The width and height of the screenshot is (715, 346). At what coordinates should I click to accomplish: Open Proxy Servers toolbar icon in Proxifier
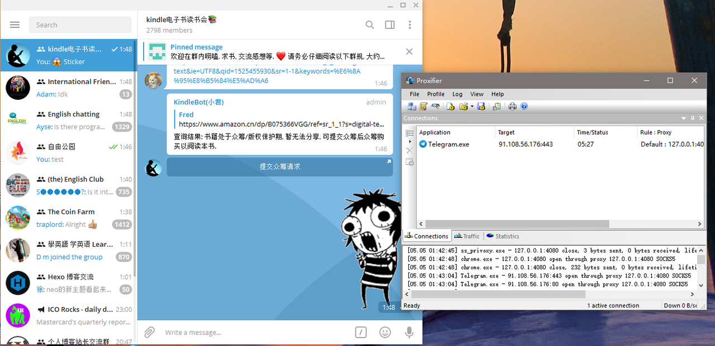412,106
